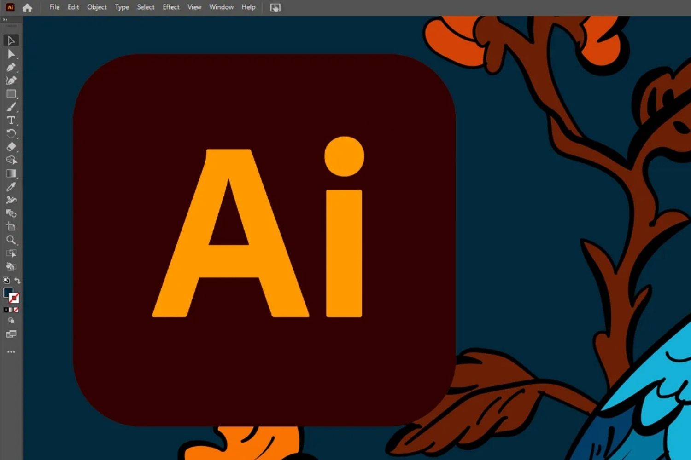The image size is (691, 460).
Task: Open the File menu
Action: point(54,7)
